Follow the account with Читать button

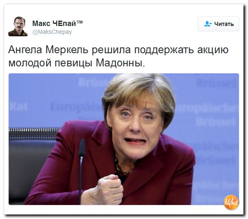tap(218, 24)
